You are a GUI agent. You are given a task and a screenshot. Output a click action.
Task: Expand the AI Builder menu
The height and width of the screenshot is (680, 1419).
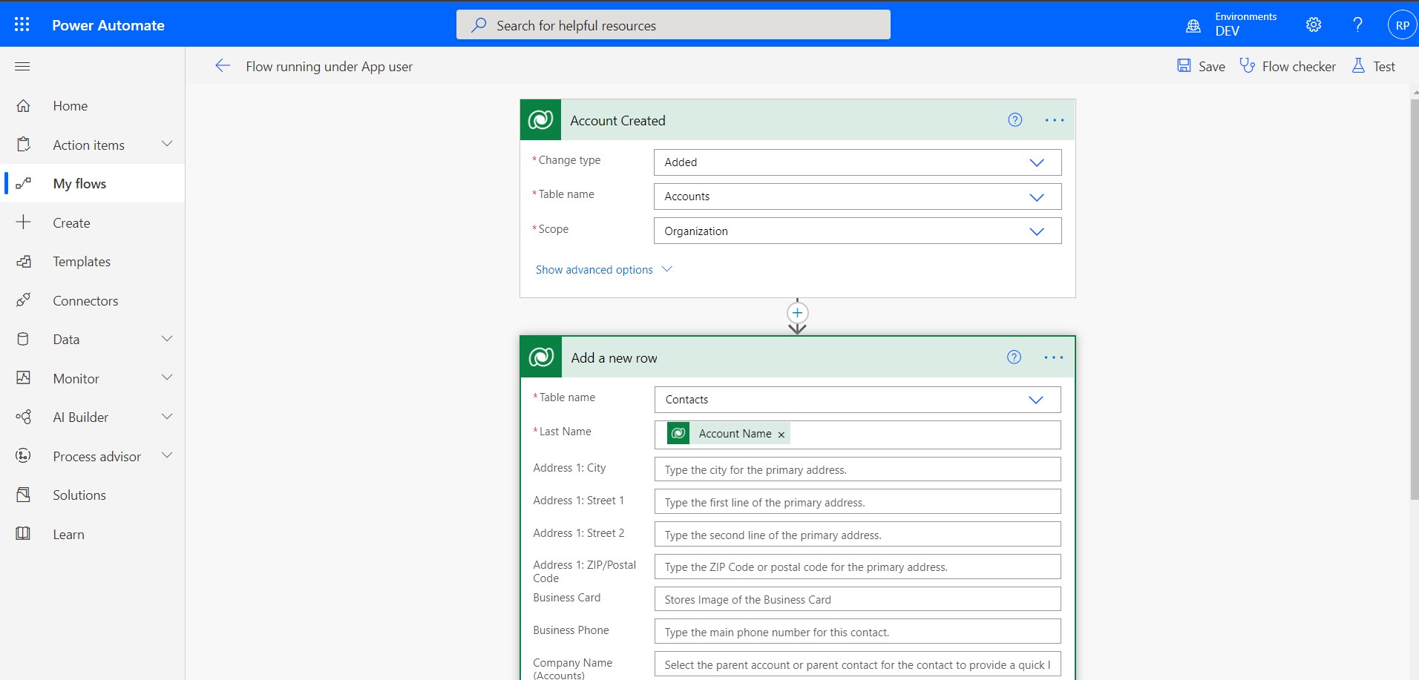167,417
